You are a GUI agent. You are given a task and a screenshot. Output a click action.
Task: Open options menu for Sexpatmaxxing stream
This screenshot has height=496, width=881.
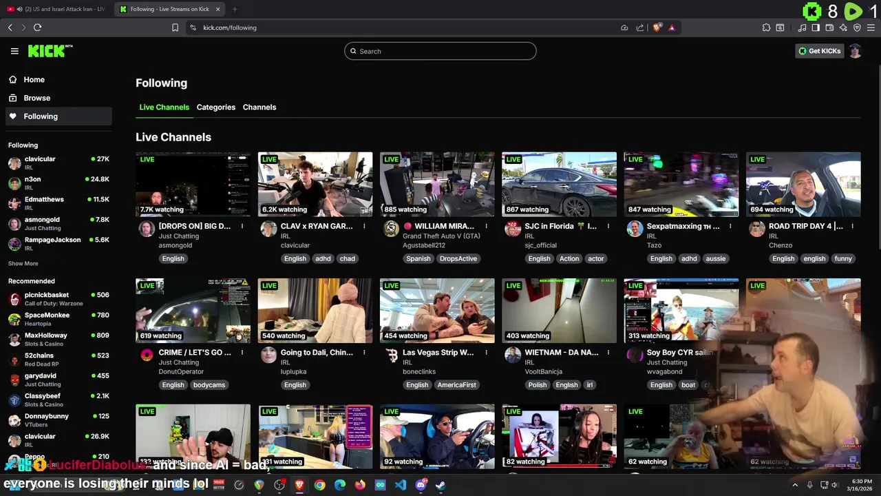coord(730,226)
